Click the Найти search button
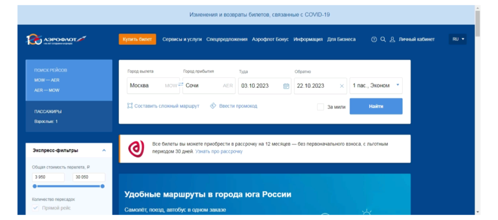This screenshot has height=220, width=498. (376, 106)
